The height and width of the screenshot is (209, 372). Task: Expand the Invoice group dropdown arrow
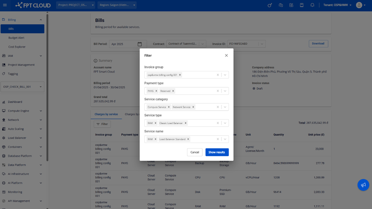(225, 75)
